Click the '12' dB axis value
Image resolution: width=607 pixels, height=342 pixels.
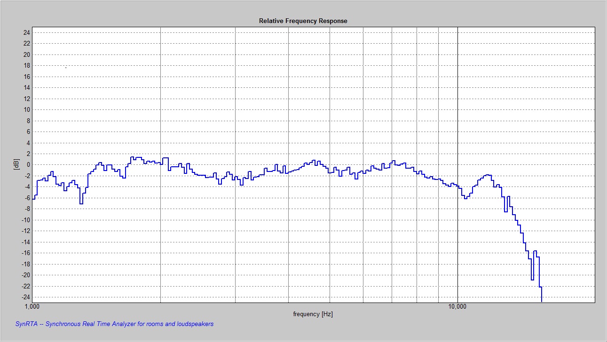pos(27,99)
